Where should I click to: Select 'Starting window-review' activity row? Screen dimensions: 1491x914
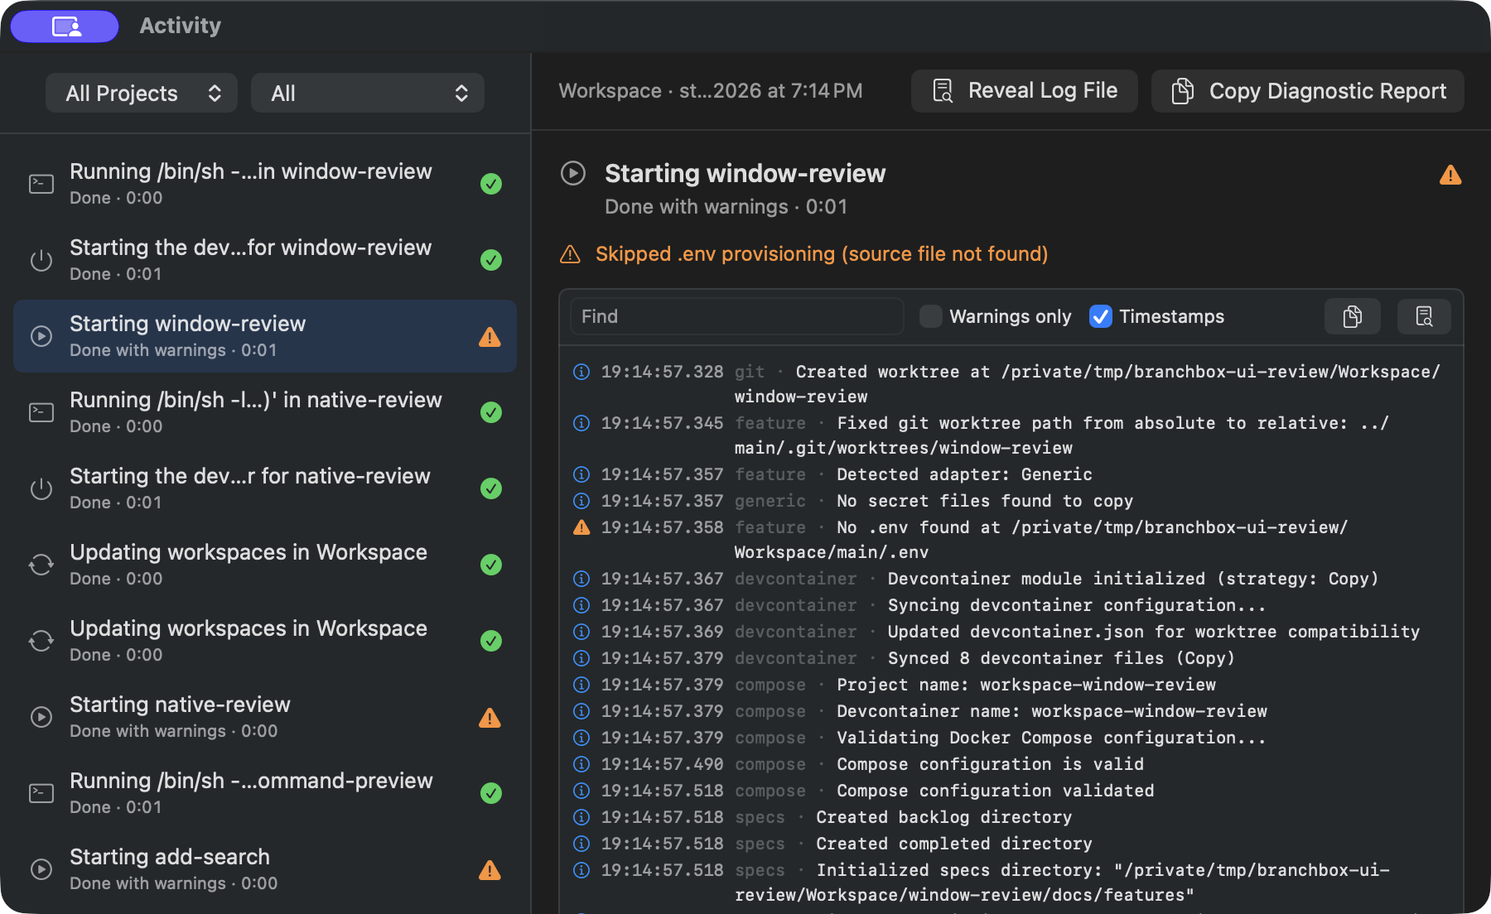click(x=265, y=336)
